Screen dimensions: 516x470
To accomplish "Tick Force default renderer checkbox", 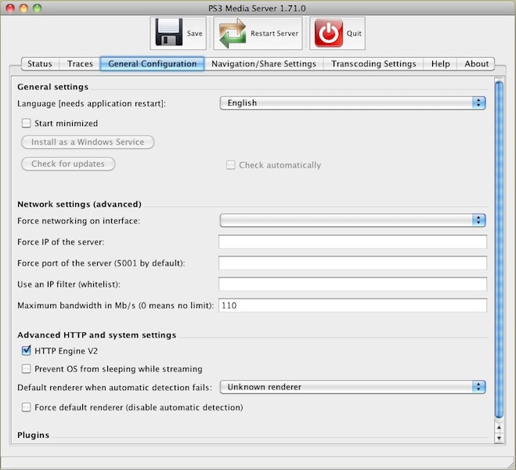I will 27,407.
